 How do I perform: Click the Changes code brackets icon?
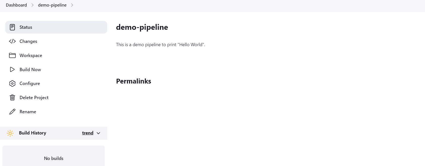click(x=12, y=41)
